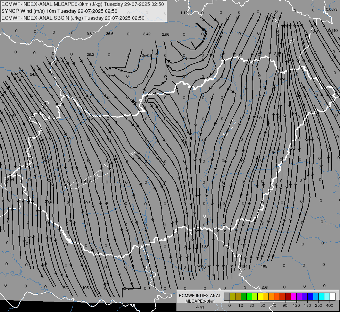Click the legend scale label 12
Image resolution: width=340 pixels, height=312 pixels.
click(241, 305)
